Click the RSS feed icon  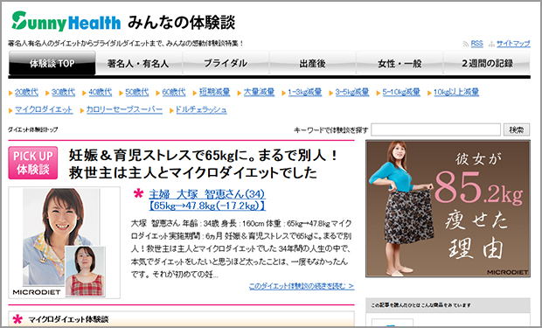pyautogui.click(x=465, y=44)
